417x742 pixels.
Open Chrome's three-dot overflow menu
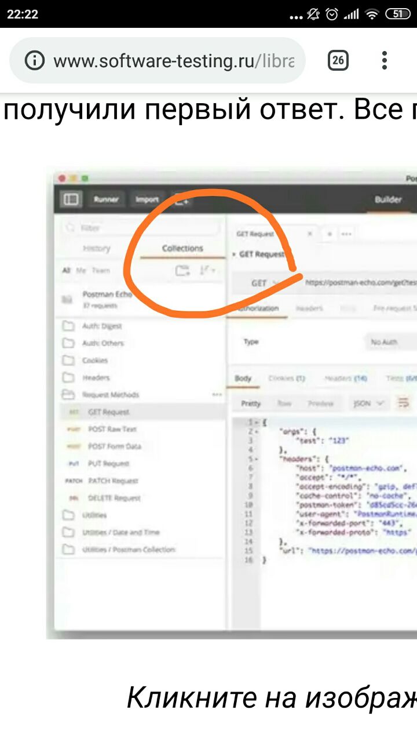[384, 60]
